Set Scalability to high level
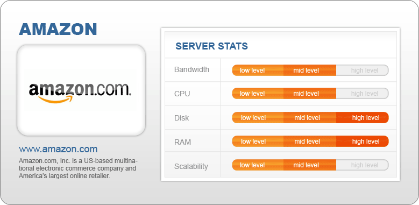419x205 pixels. tap(363, 165)
